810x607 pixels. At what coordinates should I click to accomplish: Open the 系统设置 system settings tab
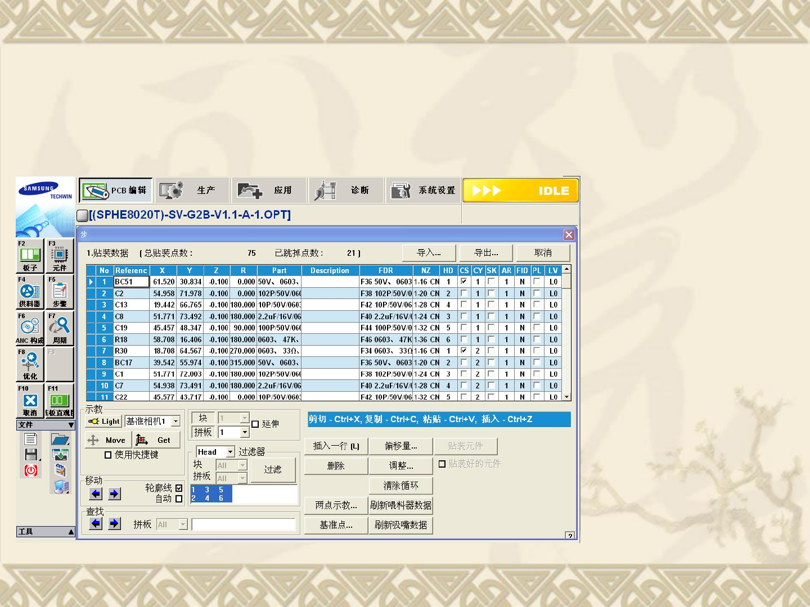424,191
